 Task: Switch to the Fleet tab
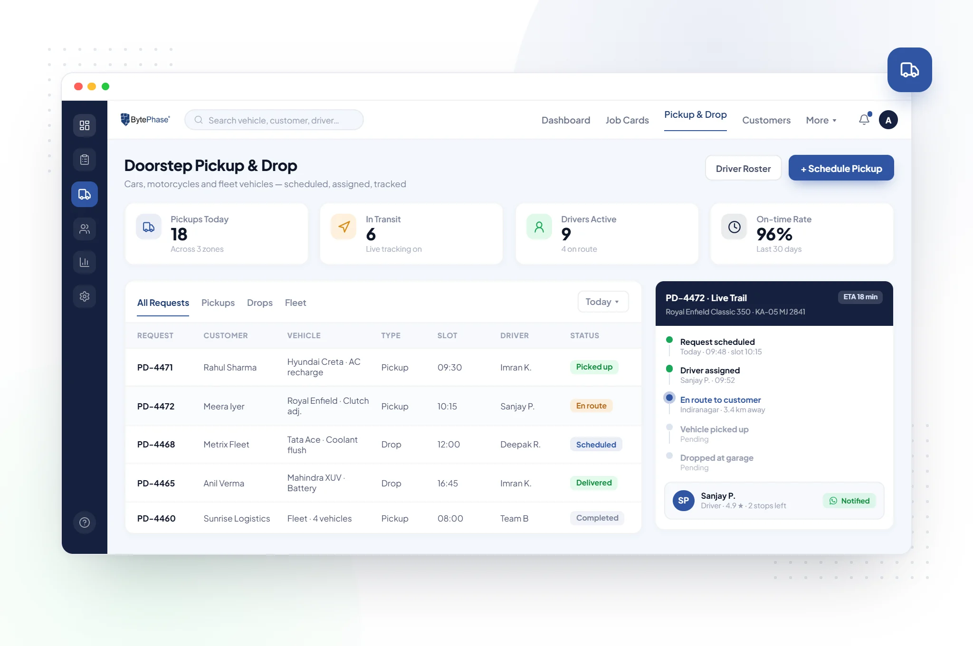click(296, 303)
